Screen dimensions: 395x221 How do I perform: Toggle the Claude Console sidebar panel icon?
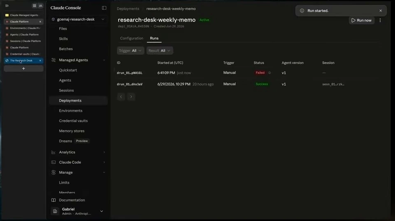(104, 8)
